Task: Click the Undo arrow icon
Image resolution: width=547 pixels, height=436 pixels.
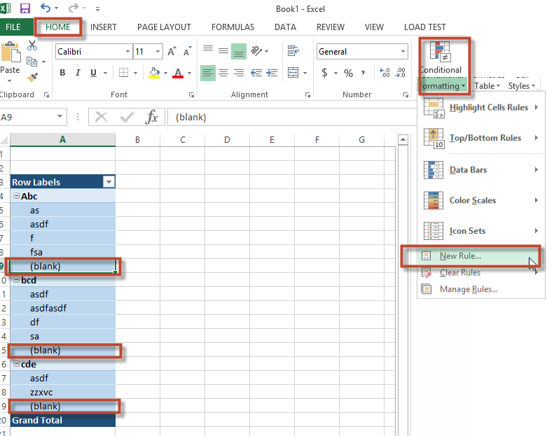Action: click(x=46, y=8)
